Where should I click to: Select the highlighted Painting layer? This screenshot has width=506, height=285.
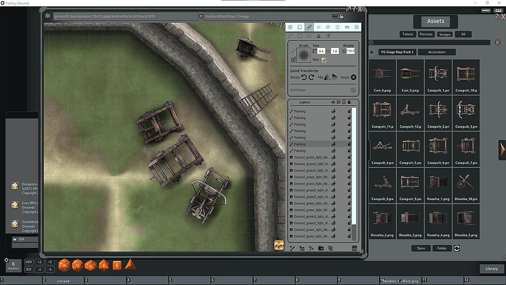[320, 144]
